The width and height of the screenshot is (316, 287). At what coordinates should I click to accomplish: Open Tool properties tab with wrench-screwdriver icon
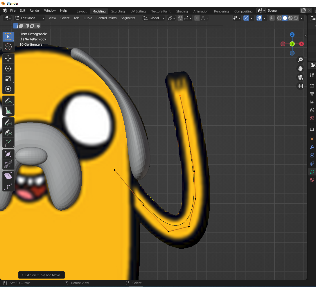[312, 75]
